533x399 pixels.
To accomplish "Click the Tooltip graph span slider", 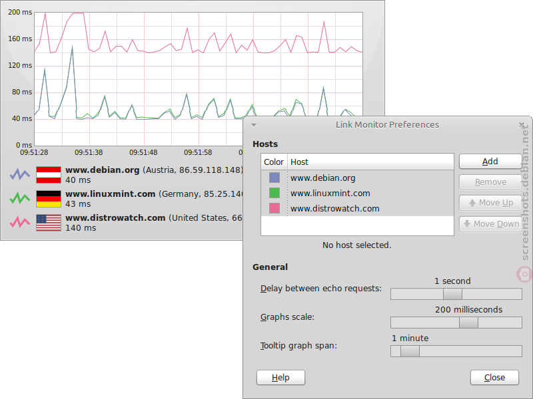I will (456, 351).
